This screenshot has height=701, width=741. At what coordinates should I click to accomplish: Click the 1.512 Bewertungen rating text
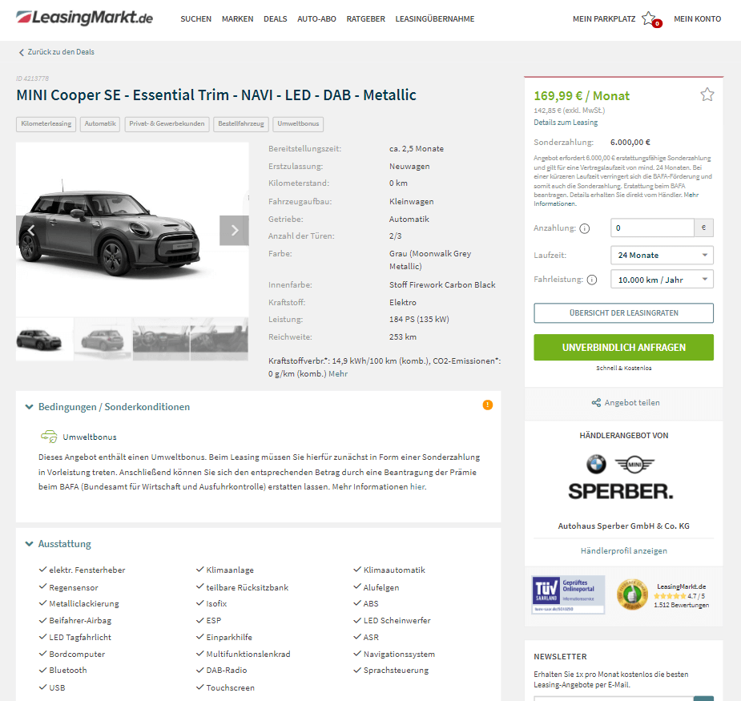(x=681, y=605)
